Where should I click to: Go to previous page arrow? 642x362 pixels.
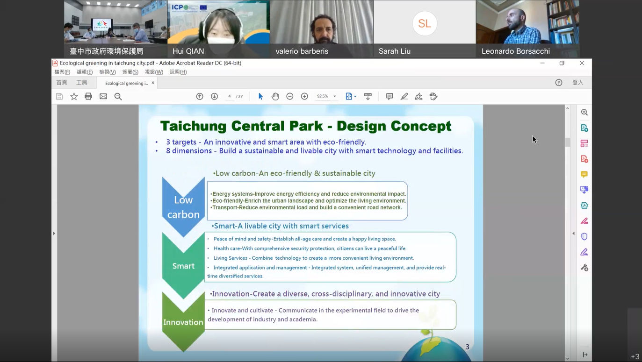tap(200, 96)
